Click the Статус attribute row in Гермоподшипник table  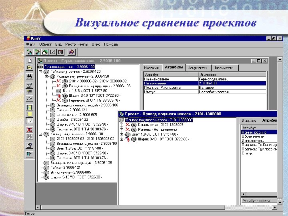(x=205, y=92)
